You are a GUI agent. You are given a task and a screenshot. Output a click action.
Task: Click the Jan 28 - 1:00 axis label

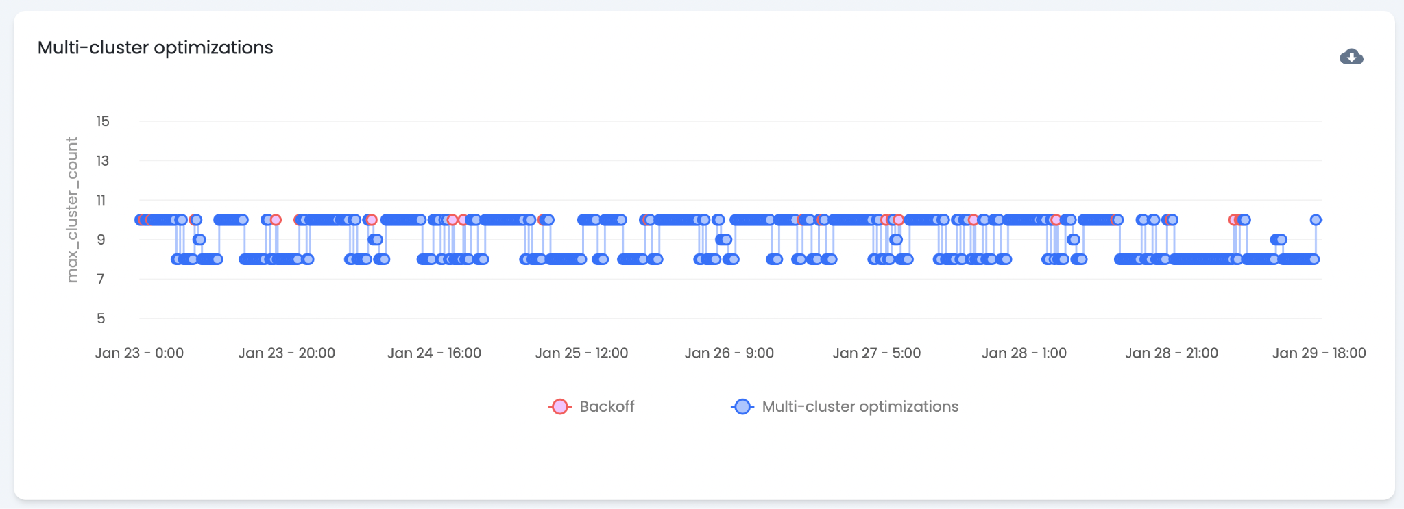[1024, 353]
